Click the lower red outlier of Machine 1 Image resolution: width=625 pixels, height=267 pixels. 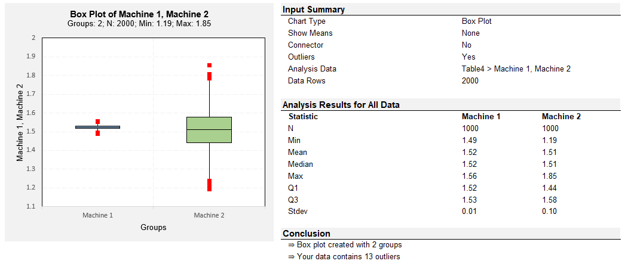97,133
